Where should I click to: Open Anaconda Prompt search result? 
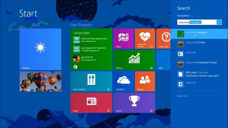pos(199,44)
